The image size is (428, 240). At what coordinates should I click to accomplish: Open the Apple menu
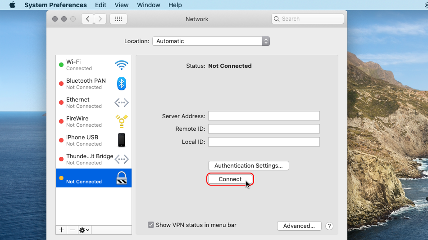coord(12,5)
